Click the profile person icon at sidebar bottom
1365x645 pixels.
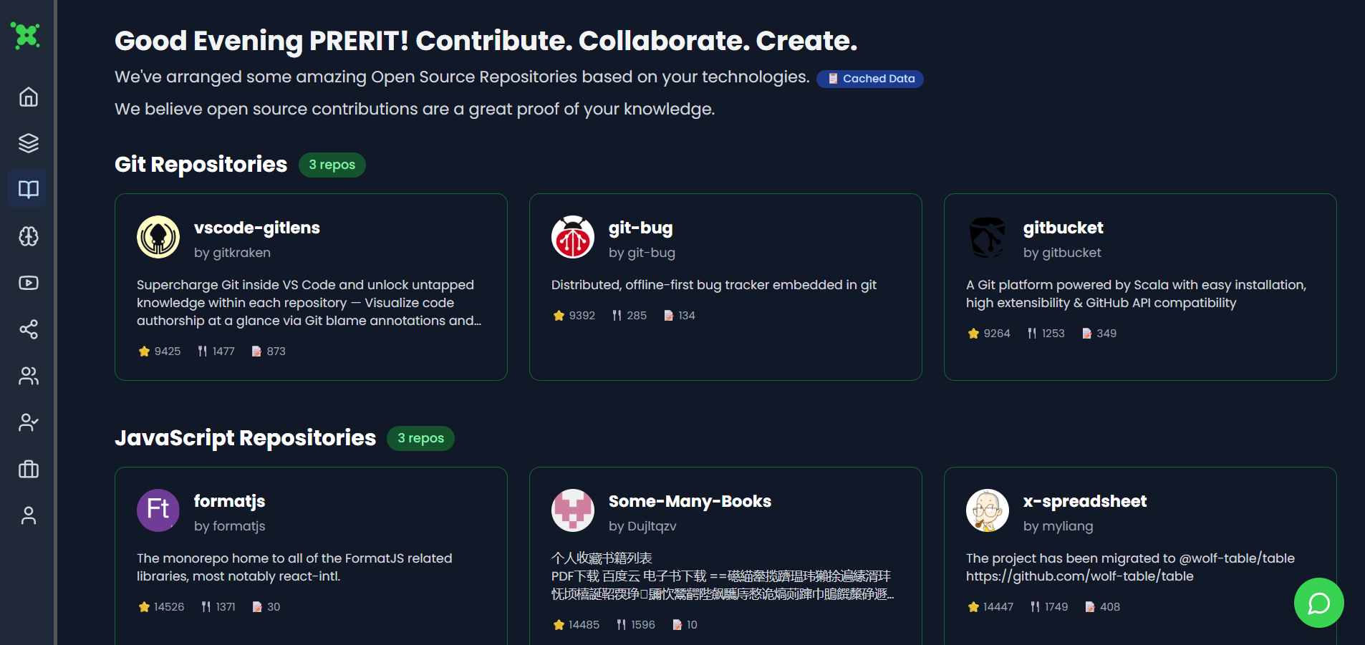coord(27,515)
